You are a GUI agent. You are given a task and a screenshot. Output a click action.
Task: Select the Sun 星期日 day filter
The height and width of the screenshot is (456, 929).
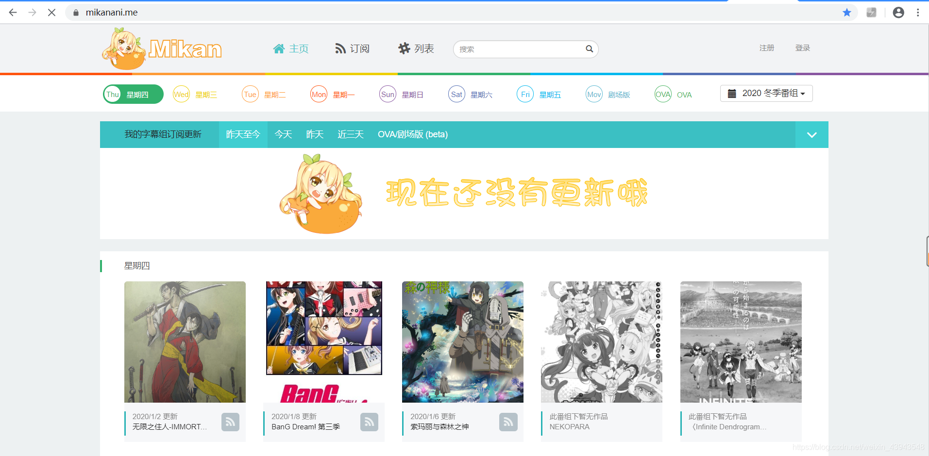pos(401,94)
